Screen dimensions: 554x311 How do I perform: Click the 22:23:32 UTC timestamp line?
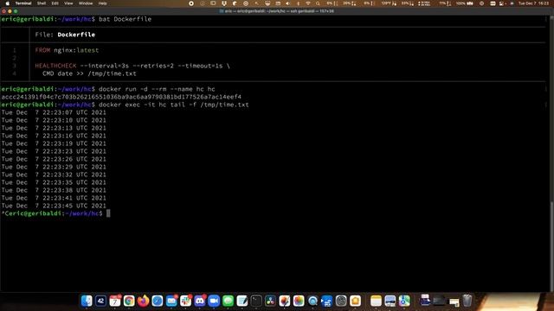54,175
